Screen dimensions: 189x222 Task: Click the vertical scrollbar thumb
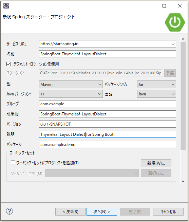pyautogui.click(x=183, y=96)
